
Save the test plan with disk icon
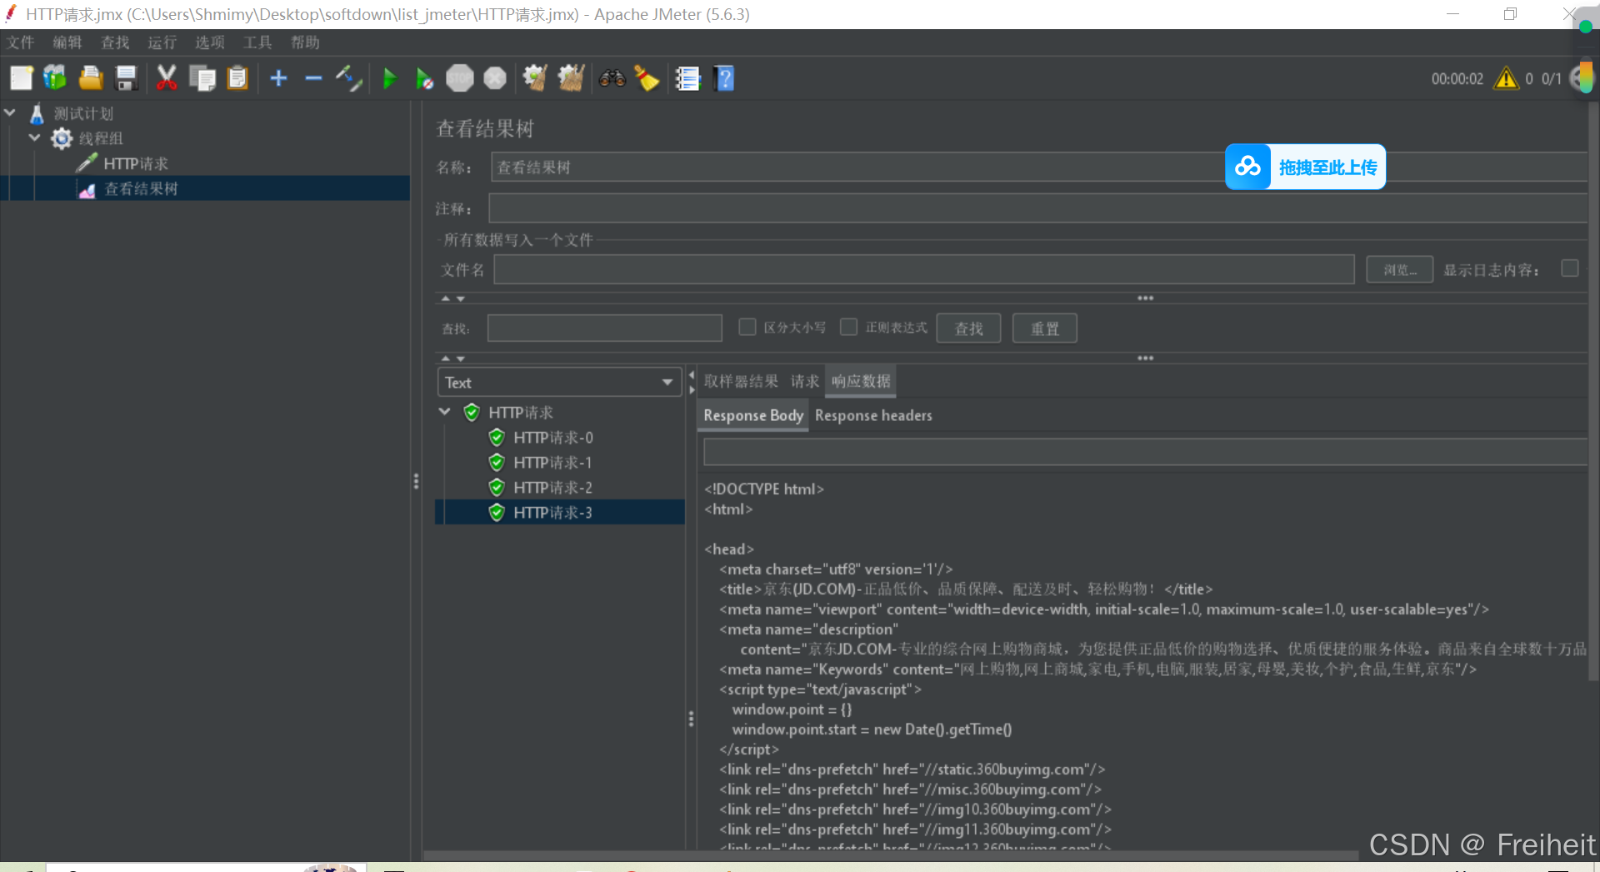[x=126, y=78]
